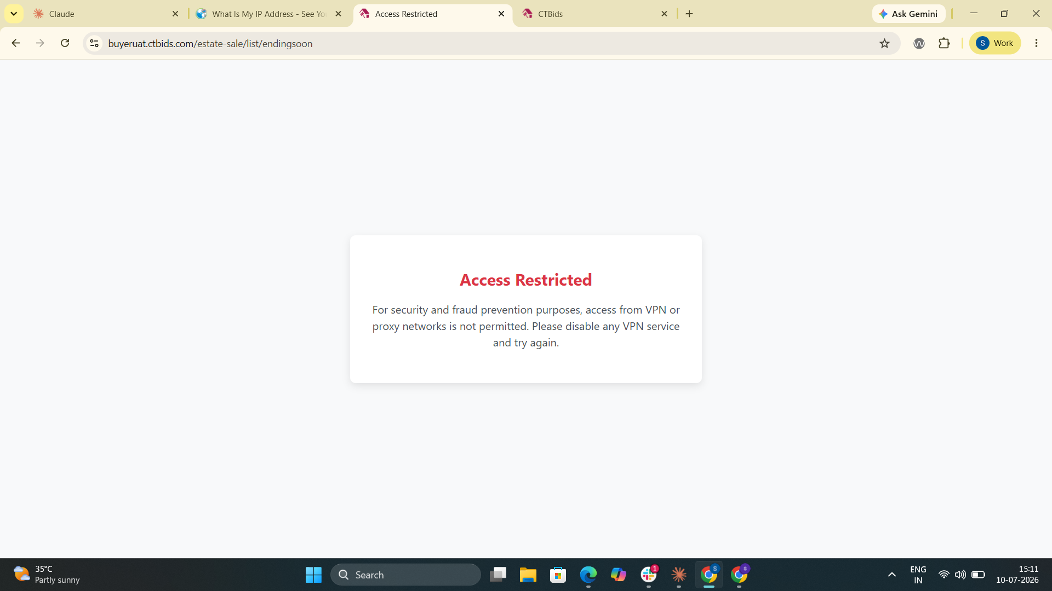View site information icon in address bar
This screenshot has height=591, width=1052.
pos(94,43)
